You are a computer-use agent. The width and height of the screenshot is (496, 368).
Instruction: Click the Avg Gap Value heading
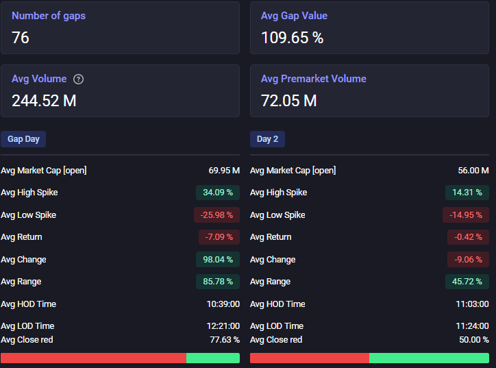click(294, 16)
